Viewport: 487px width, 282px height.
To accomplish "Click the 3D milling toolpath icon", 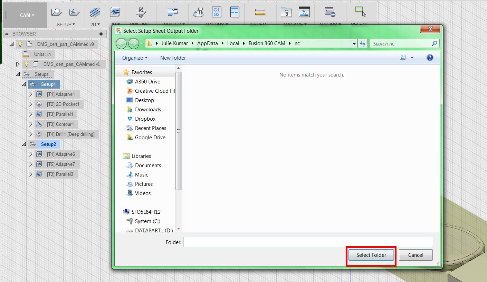I will pyautogui.click(x=115, y=12).
